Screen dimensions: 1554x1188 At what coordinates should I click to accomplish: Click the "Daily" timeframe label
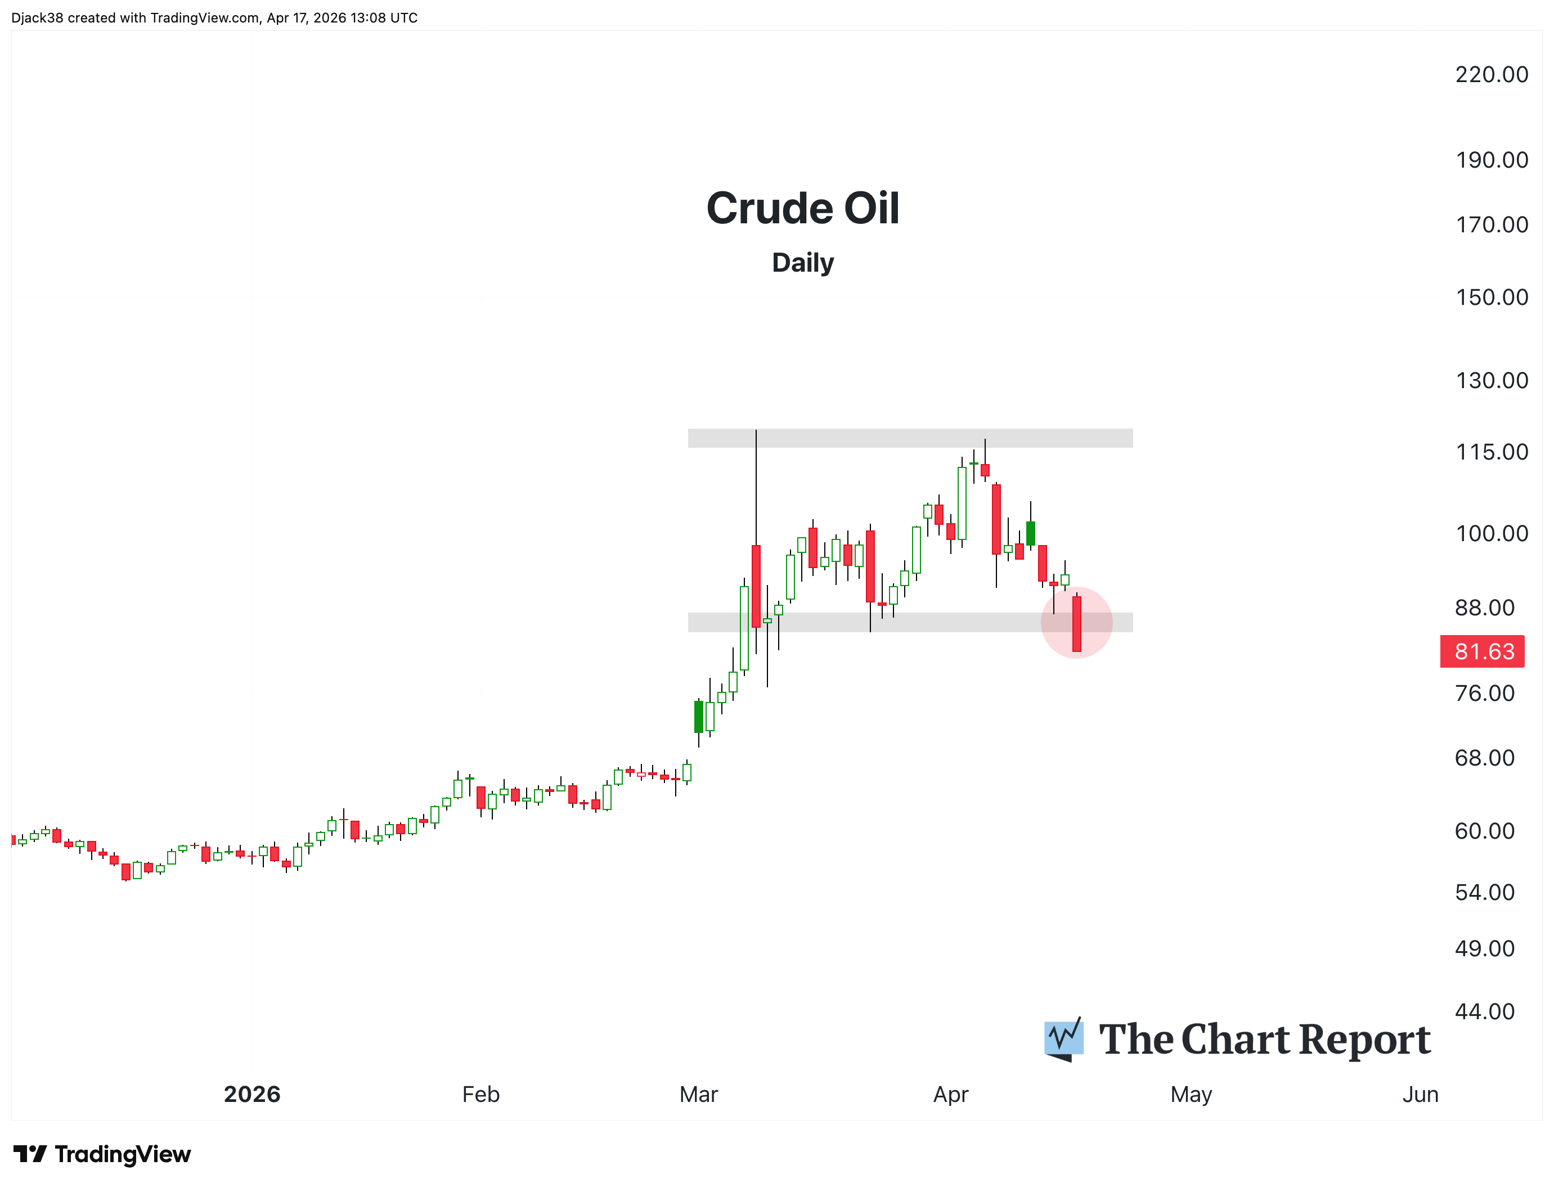[x=803, y=263]
